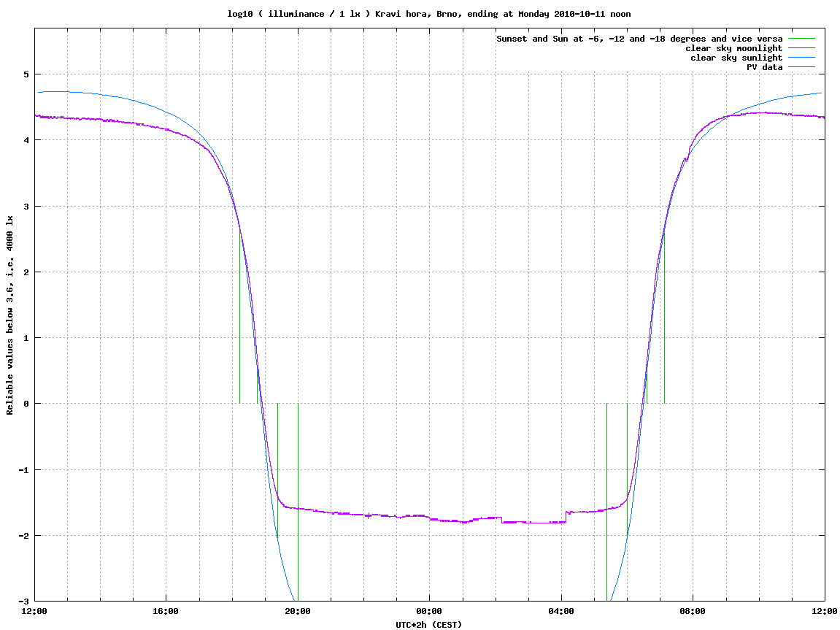Click the blue sunlight legend line sample
The height and width of the screenshot is (630, 840).
801,58
